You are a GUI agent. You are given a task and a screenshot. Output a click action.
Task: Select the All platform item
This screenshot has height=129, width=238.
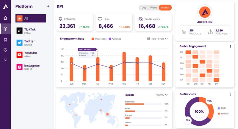tap(31, 18)
